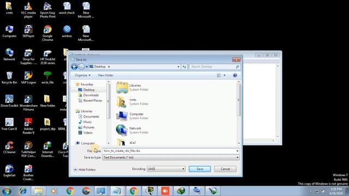349x196 pixels.
Task: Select Desktop in the navigation pane
Action: pos(86,90)
